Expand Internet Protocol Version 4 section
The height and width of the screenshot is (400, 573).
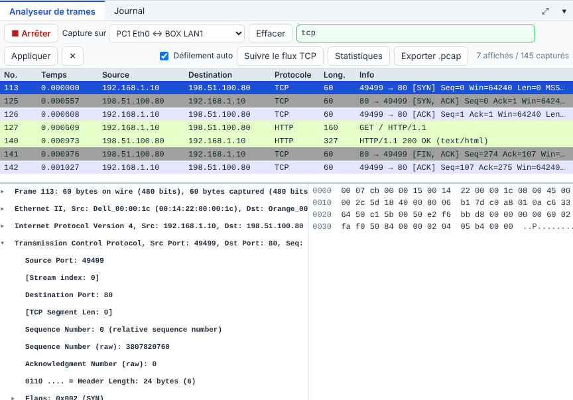point(3,226)
